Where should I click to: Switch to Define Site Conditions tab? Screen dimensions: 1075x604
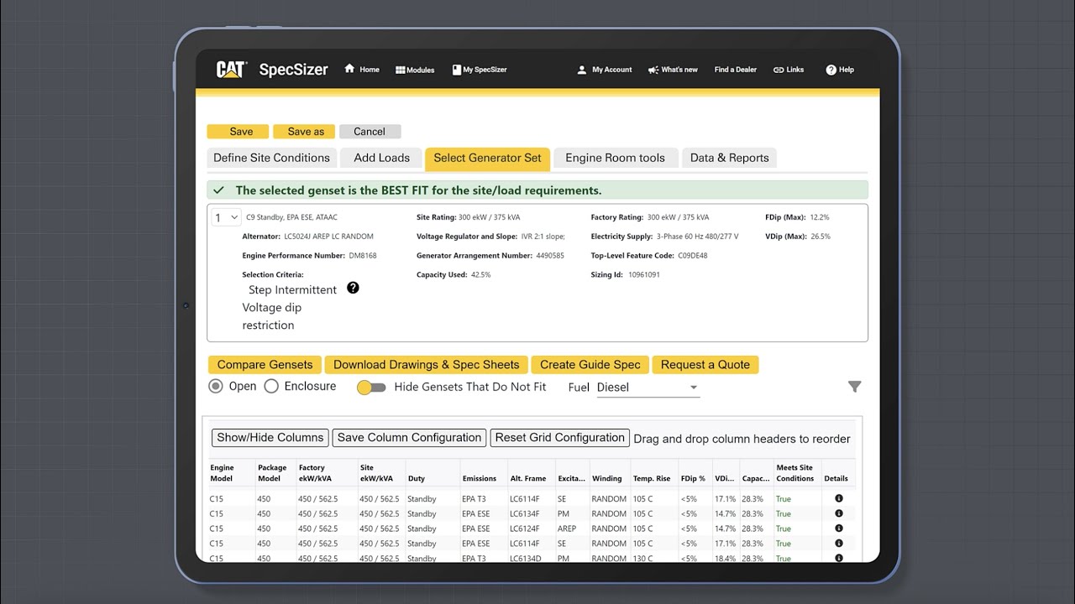pos(271,158)
